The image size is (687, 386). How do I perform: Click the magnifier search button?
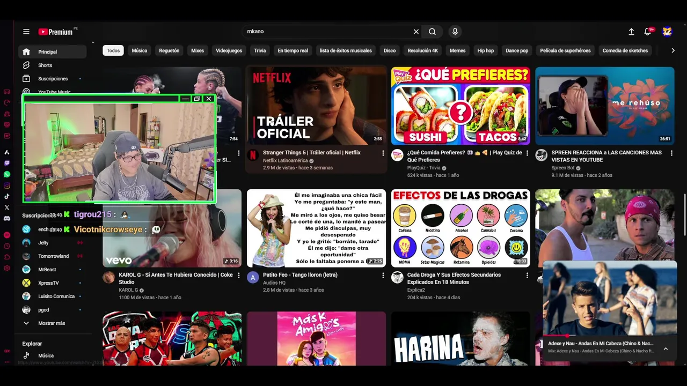click(x=432, y=32)
